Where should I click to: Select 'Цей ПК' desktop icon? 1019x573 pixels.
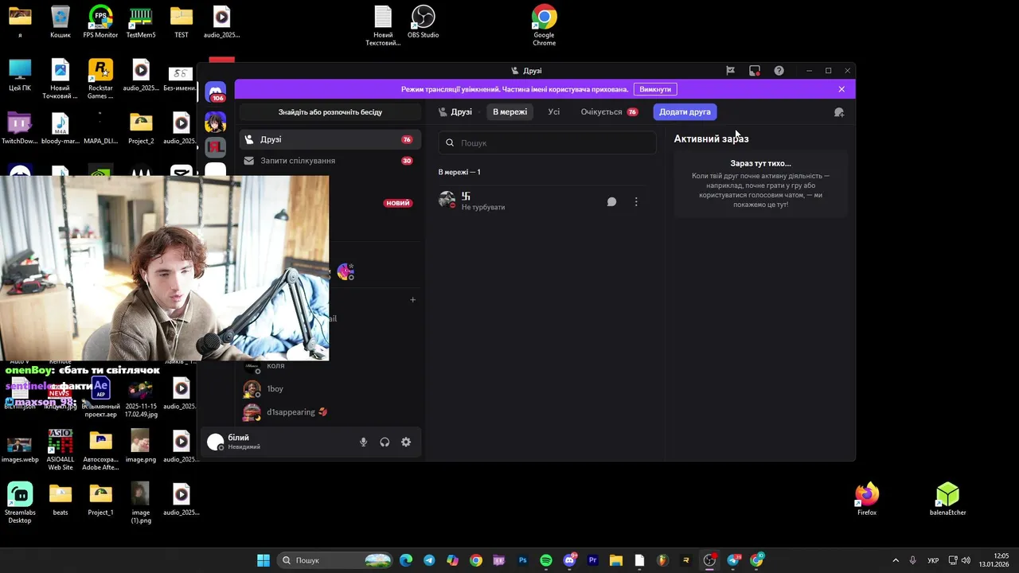[x=20, y=76]
